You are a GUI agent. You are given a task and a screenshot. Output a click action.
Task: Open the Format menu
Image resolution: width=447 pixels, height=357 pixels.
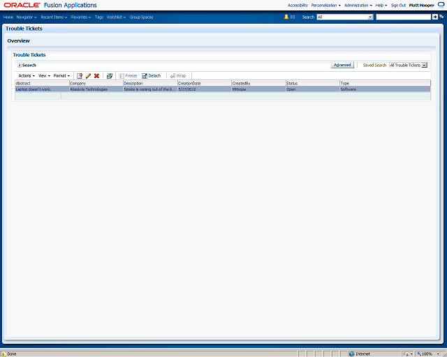point(61,76)
